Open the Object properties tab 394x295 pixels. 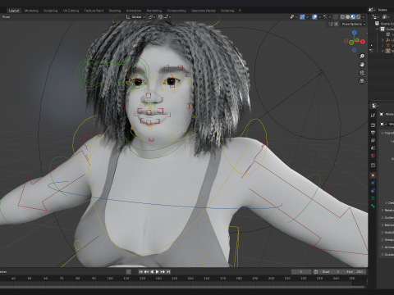373,175
